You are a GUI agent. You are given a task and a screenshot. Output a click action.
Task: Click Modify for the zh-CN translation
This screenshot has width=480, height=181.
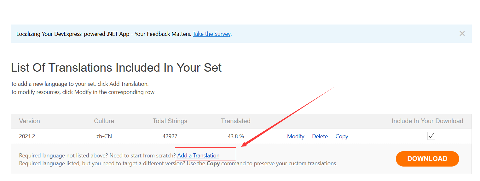[296, 136]
